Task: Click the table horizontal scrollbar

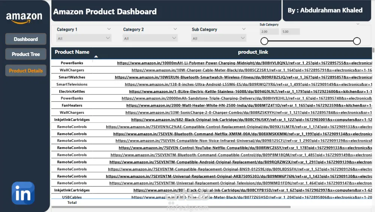Action: coord(171,207)
